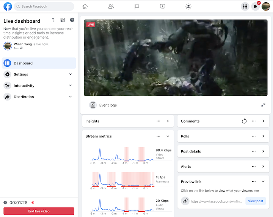The width and height of the screenshot is (273, 217).
Task: Open Insights more options dots
Action: point(158,121)
